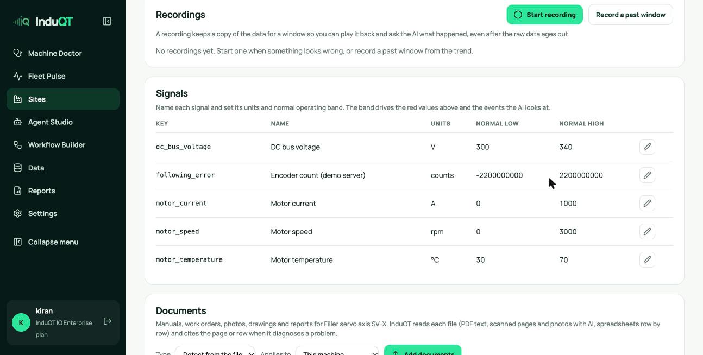Click normal high value 3000
Viewport: 703px width, 355px height.
(568, 232)
